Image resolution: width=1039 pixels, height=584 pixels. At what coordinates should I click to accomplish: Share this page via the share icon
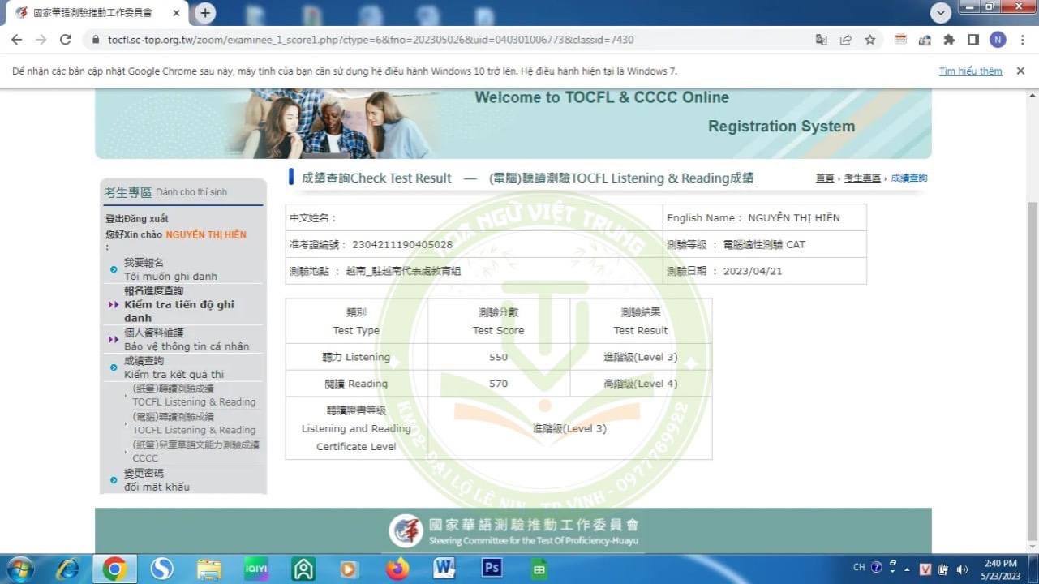[x=846, y=39]
